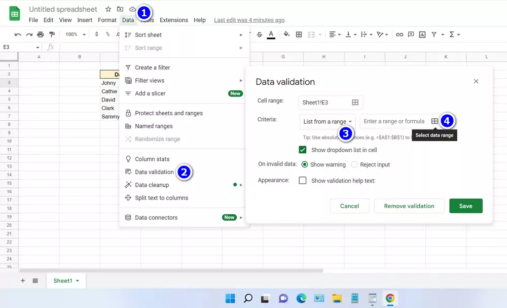The width and height of the screenshot is (507, 308).
Task: Click the Print icon
Action: (41, 35)
